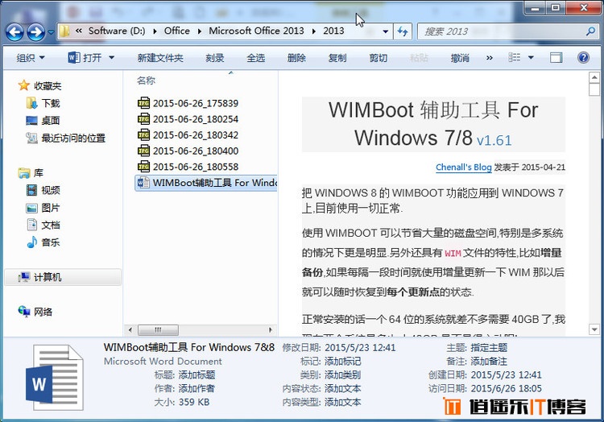Expand the arrow after Software (D:)
Image resolution: width=604 pixels, height=422 pixels.
point(155,31)
